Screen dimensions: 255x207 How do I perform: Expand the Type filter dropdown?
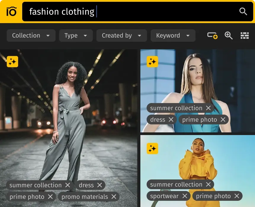76,36
